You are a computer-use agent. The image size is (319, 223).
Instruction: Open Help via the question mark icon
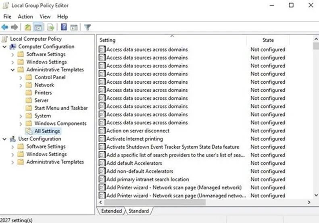click(64, 27)
